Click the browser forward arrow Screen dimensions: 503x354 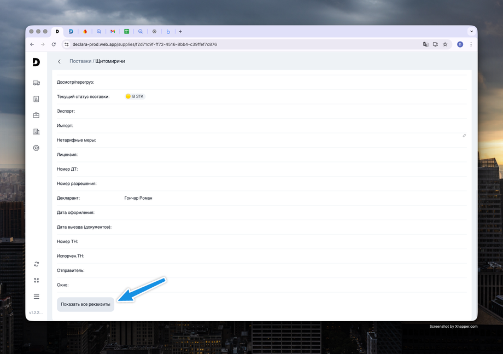43,44
